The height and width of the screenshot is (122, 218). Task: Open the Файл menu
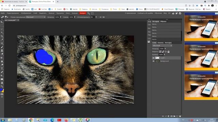point(3,13)
